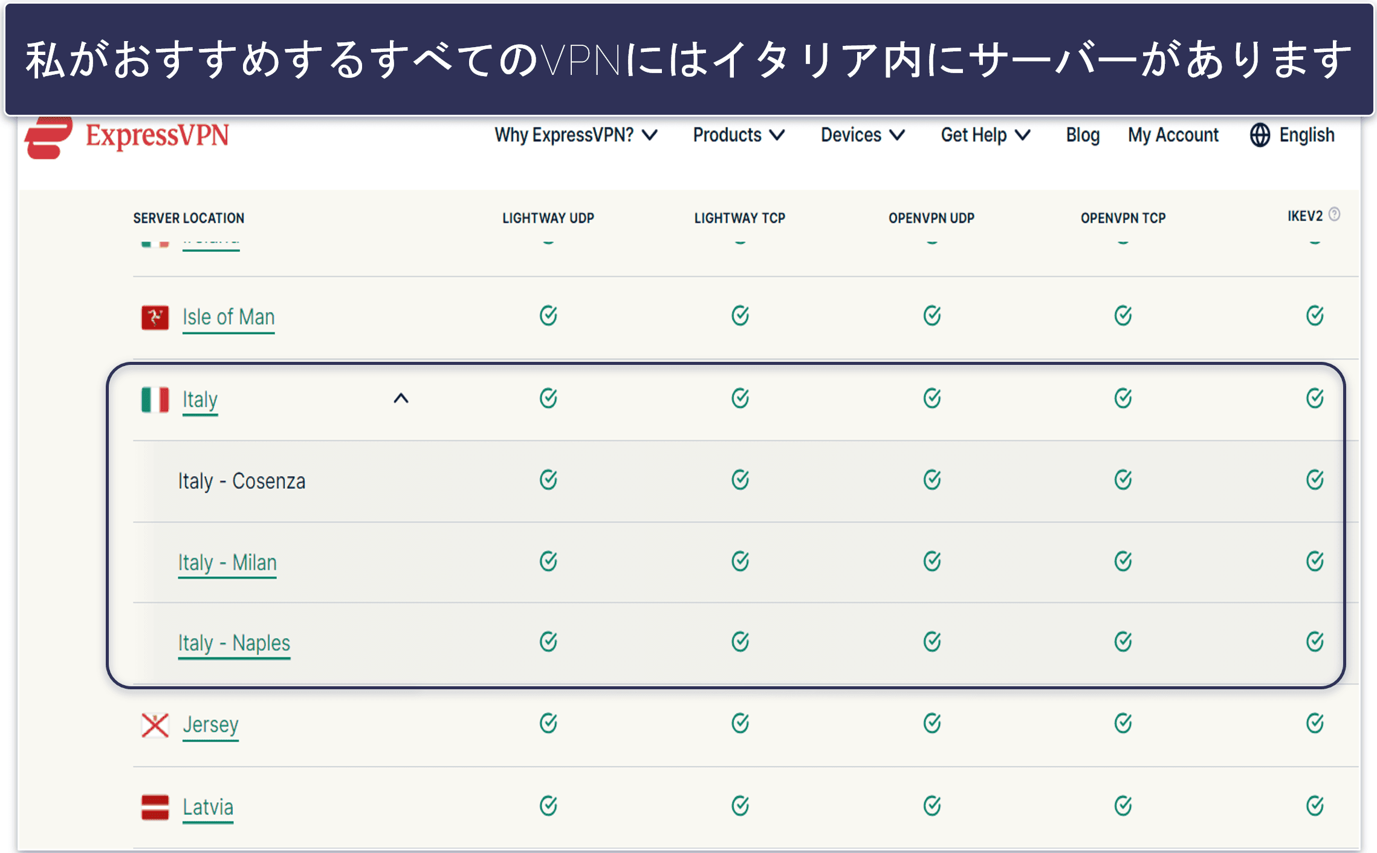Click the ExpressVPN logo
This screenshot has width=1377, height=853.
[x=127, y=137]
